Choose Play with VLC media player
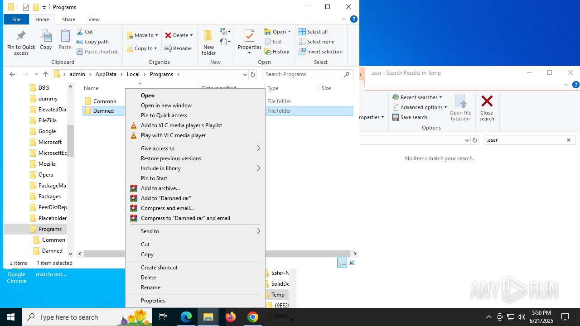This screenshot has height=326, width=580. 173,135
